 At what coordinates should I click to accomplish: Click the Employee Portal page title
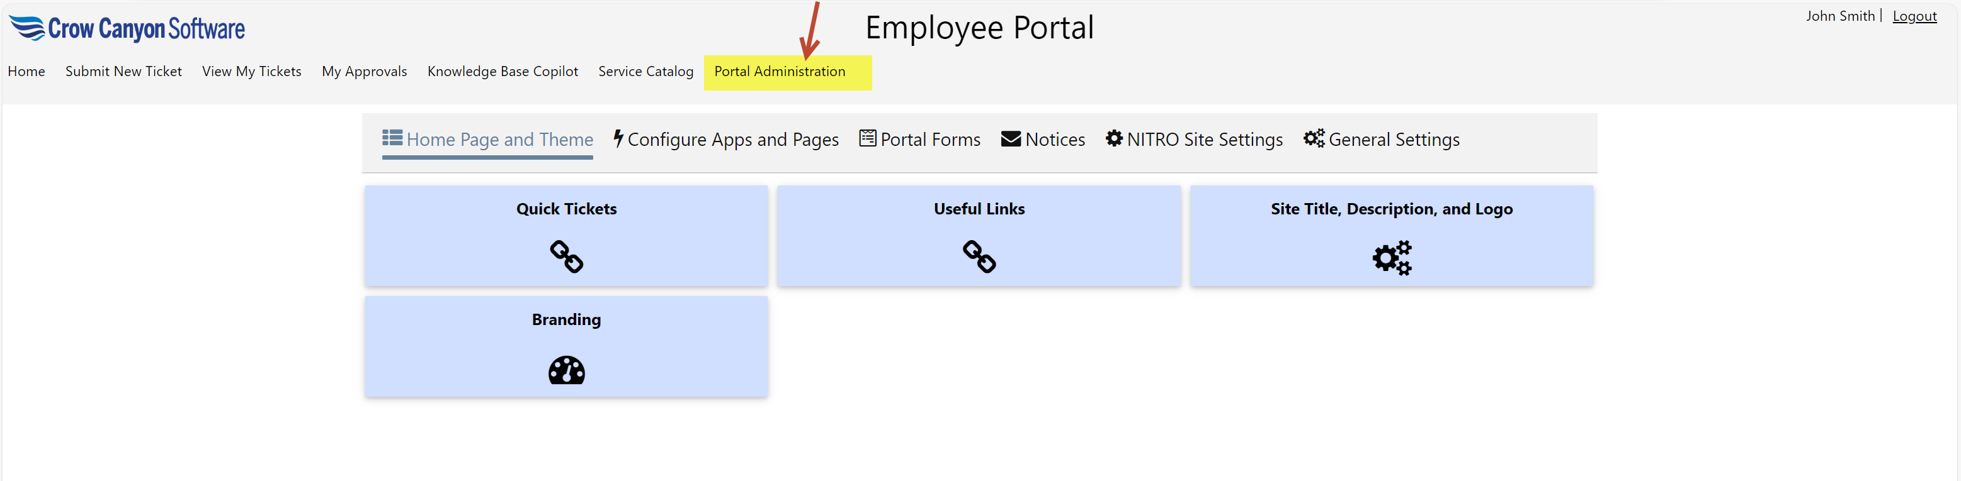pos(979,28)
